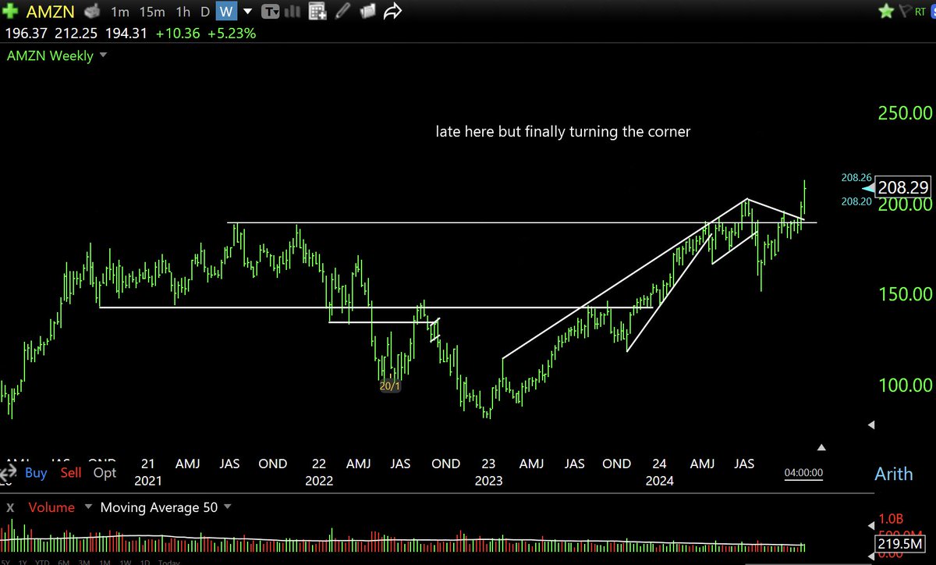936x565 pixels.
Task: Select the D daily timeframe
Action: click(x=205, y=12)
